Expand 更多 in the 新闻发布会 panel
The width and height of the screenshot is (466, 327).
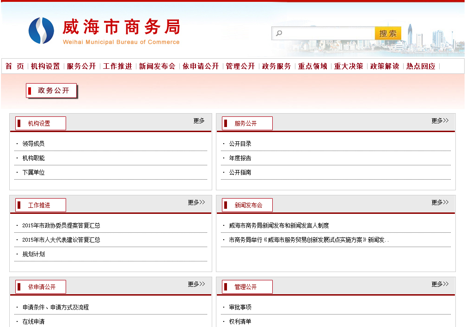440,202
